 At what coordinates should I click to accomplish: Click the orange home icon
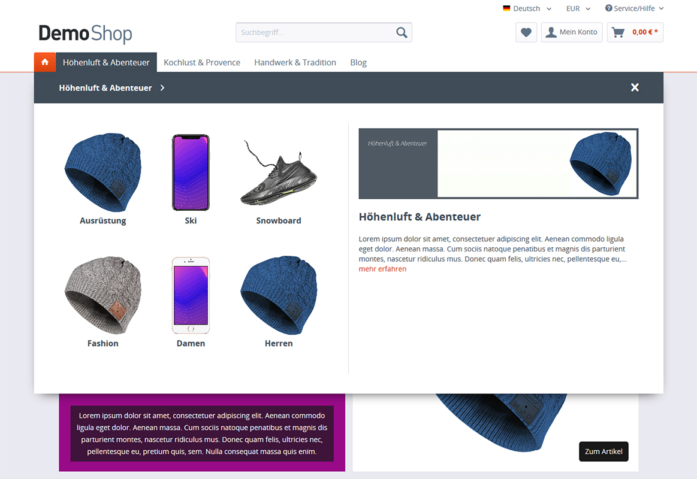[x=45, y=62]
